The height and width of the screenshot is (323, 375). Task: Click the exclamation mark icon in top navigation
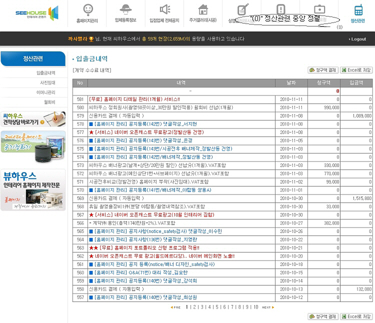tap(280, 9)
